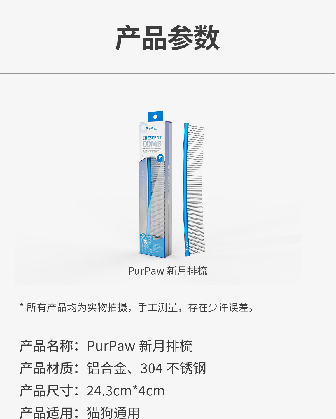Click the 铝合金、304 不锈钢 material text
The height and width of the screenshot is (419, 336).
[146, 368]
